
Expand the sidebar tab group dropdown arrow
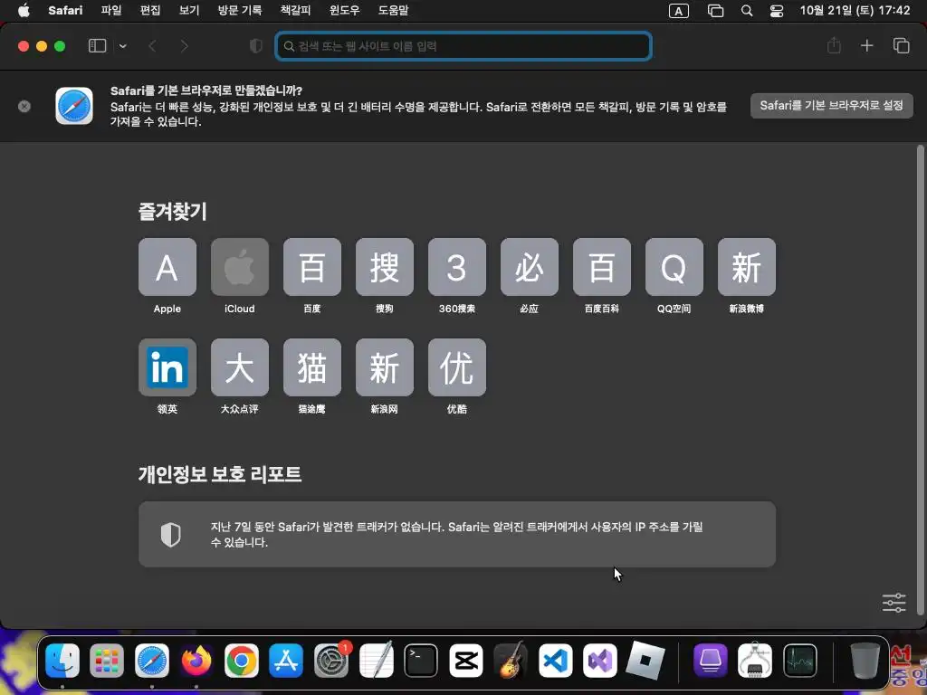122,46
